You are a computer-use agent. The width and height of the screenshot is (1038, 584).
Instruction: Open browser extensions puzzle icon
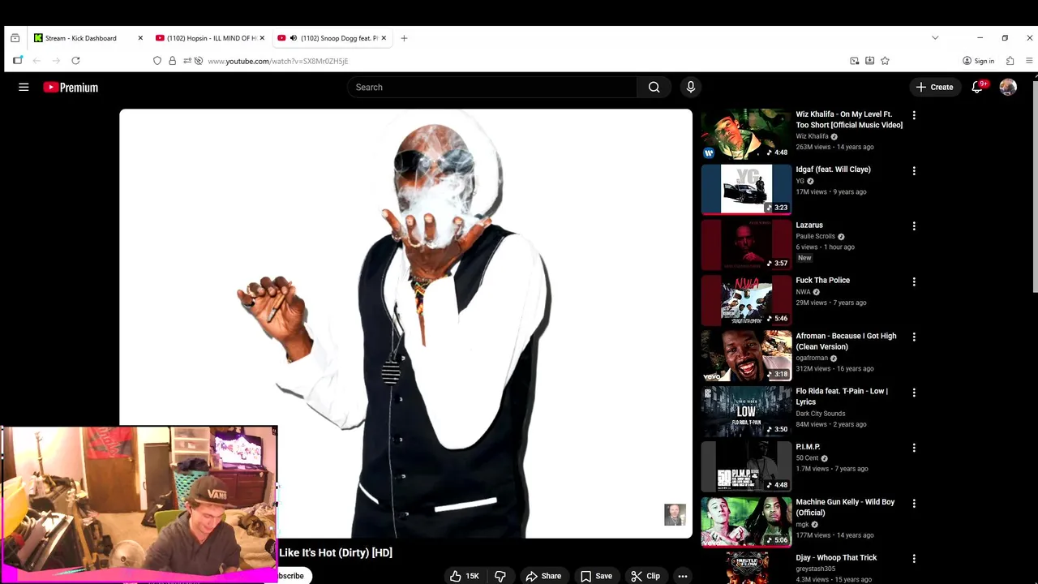coord(1010,61)
